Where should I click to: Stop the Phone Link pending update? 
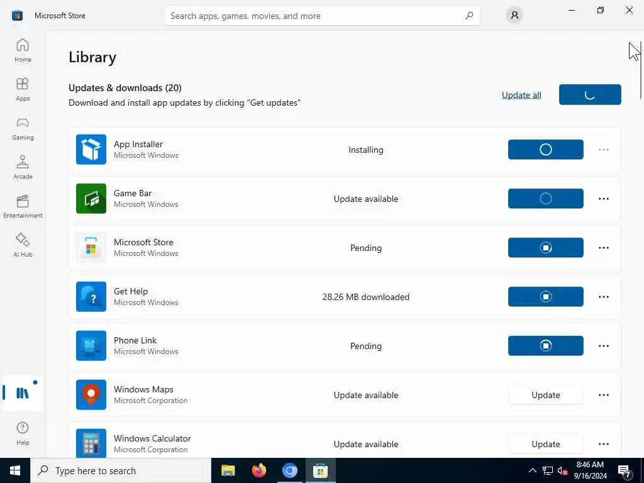coord(545,346)
